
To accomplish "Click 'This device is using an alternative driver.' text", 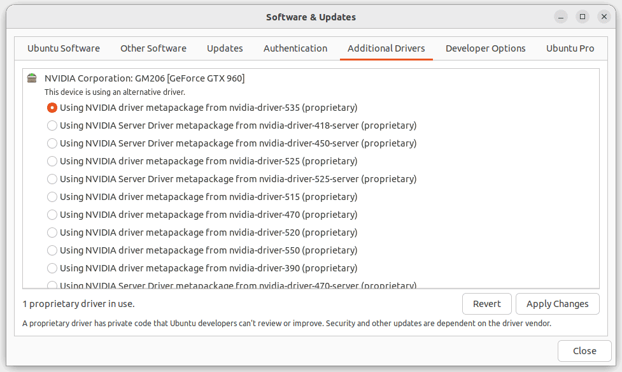I will pos(115,92).
